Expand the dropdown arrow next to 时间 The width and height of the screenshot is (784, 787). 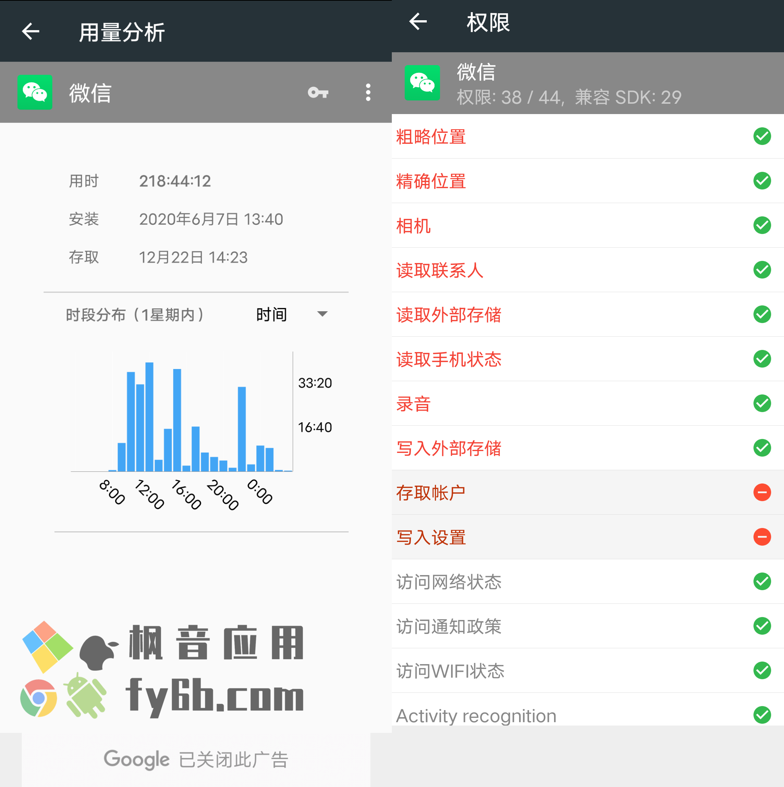coord(322,313)
